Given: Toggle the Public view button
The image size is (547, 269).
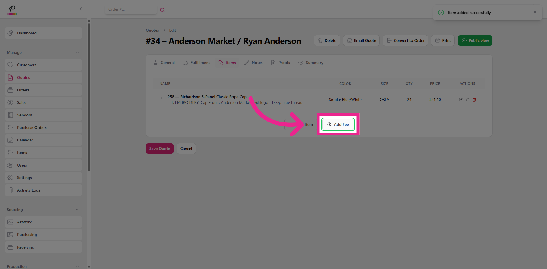Looking at the screenshot, I should point(475,40).
